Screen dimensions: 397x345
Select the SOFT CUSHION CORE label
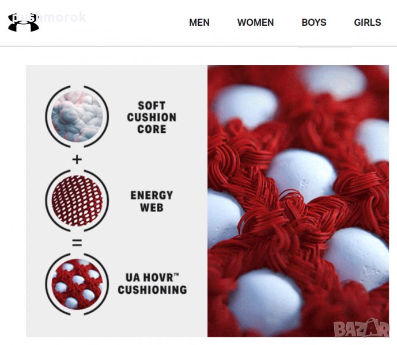click(152, 117)
